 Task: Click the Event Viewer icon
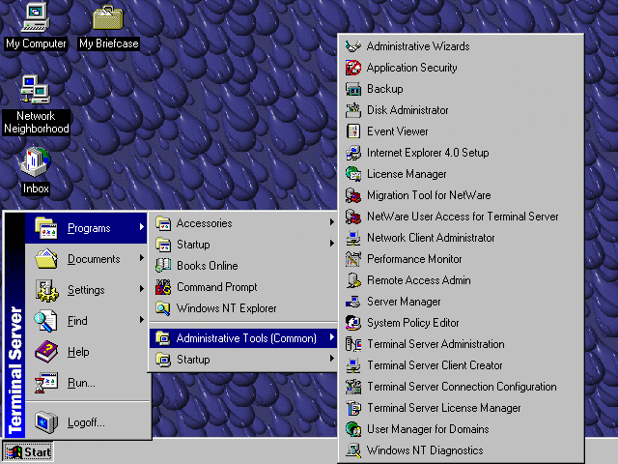click(x=352, y=131)
